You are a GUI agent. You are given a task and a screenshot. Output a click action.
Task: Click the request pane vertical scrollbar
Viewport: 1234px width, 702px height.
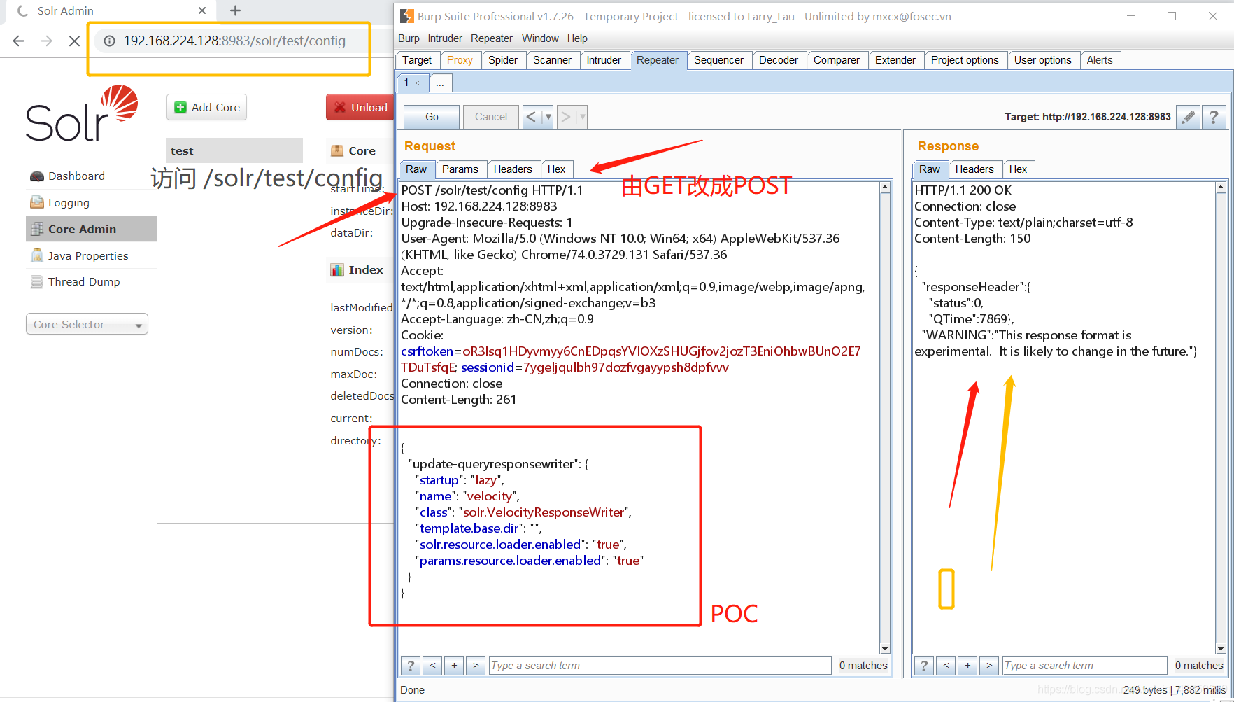coord(885,418)
